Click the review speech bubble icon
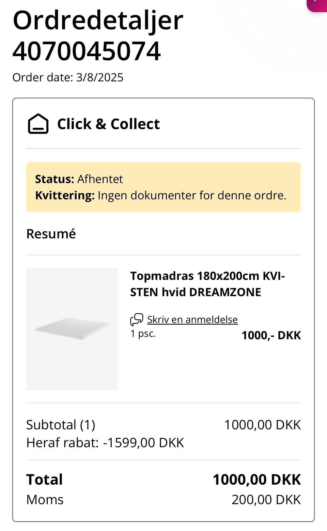 (x=137, y=319)
